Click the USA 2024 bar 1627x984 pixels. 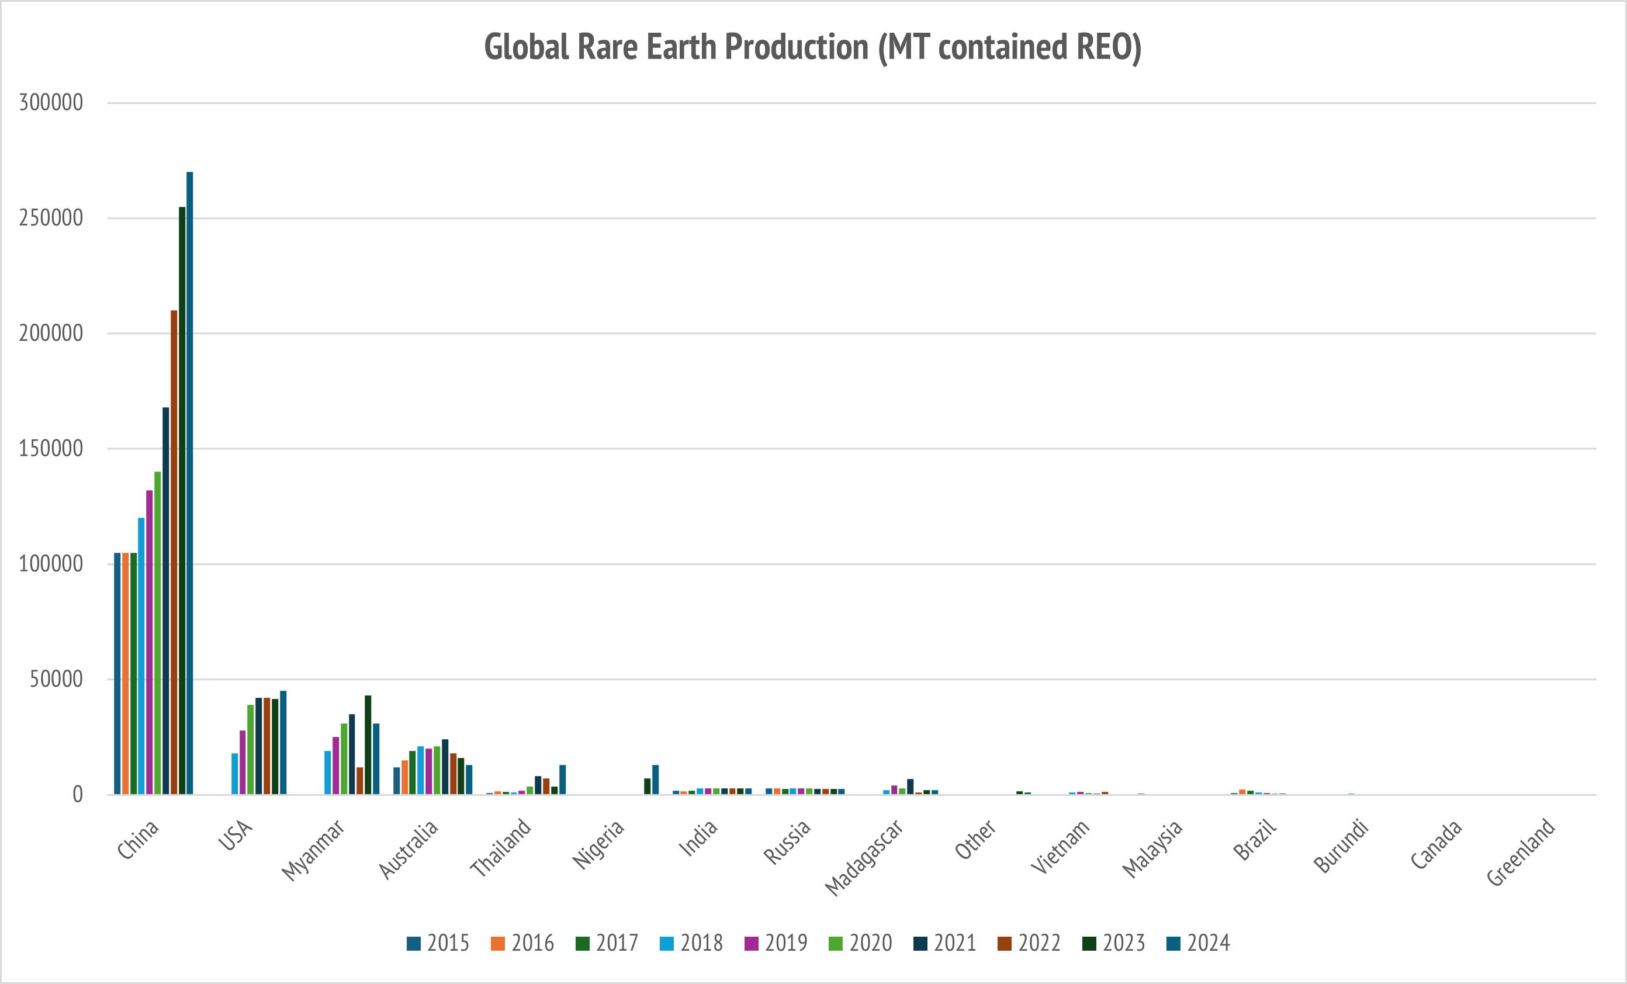(283, 742)
